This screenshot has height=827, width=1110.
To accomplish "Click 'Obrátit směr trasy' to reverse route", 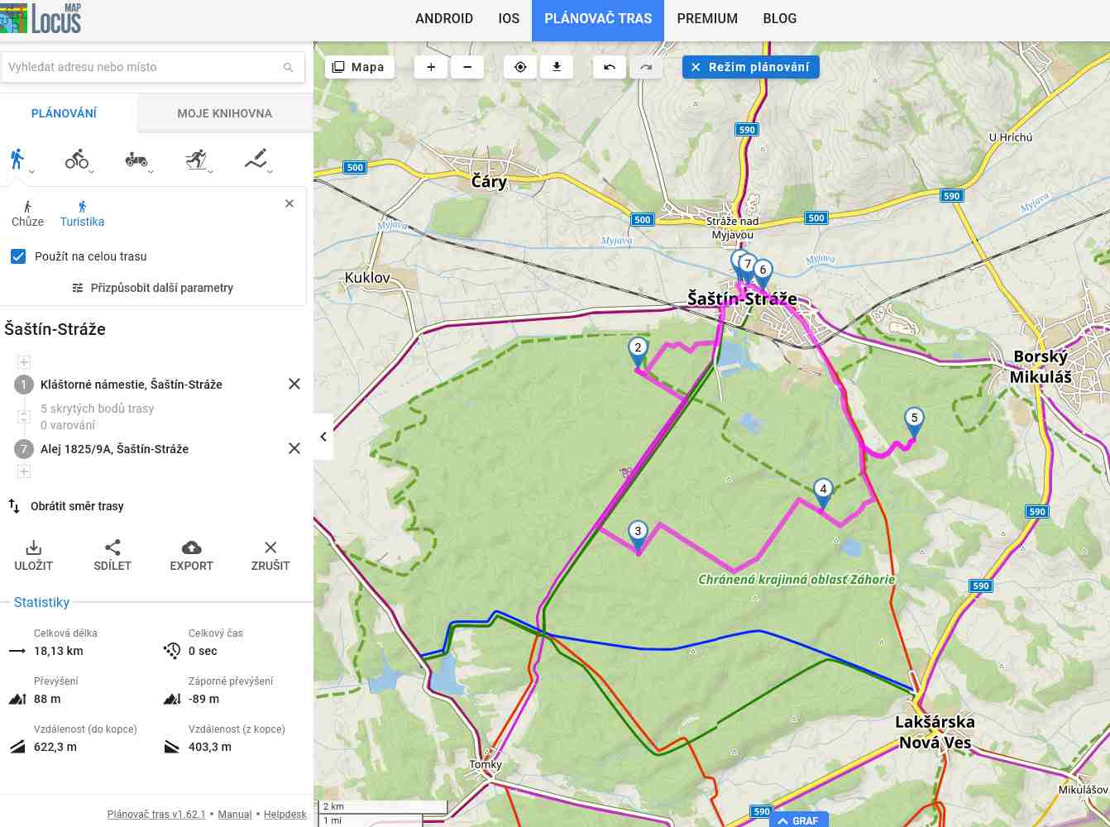I will [x=77, y=506].
